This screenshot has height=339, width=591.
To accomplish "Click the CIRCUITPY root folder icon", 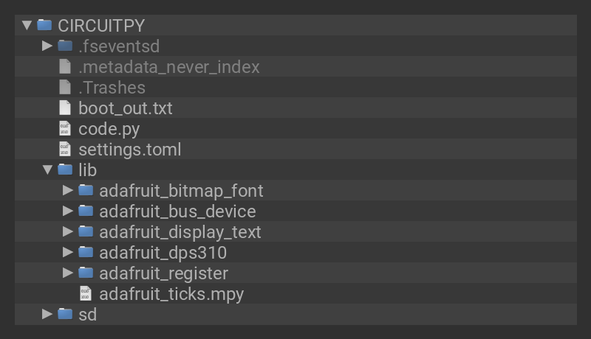I will (x=44, y=25).
